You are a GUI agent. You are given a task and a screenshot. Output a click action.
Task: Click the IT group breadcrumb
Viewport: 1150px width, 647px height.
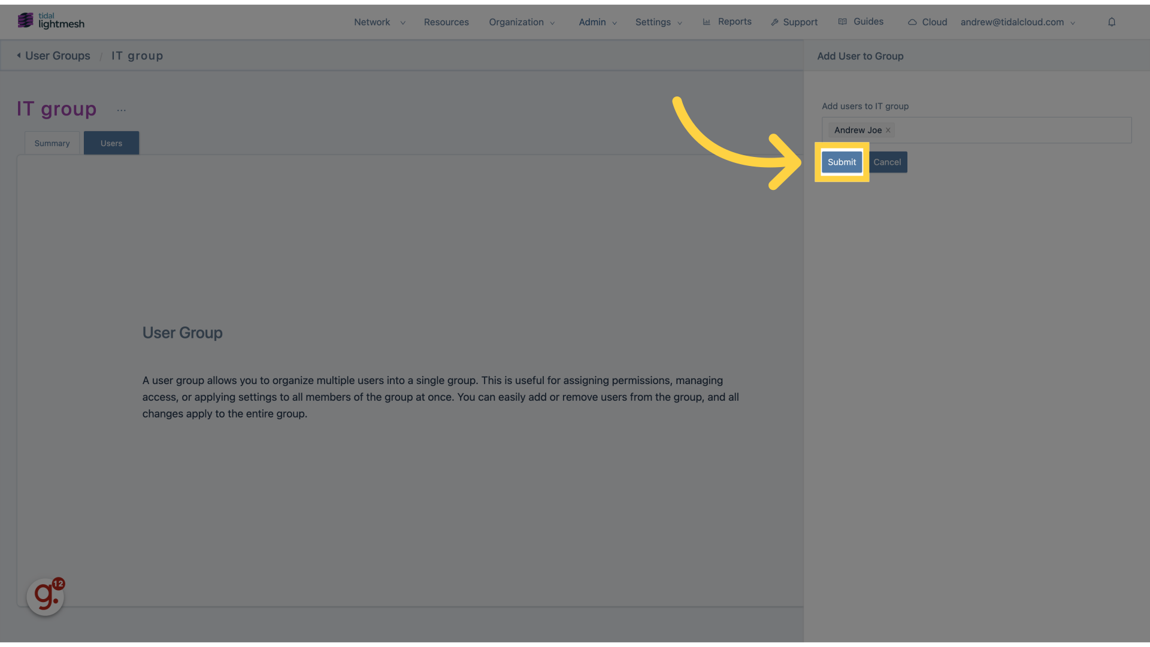point(137,56)
